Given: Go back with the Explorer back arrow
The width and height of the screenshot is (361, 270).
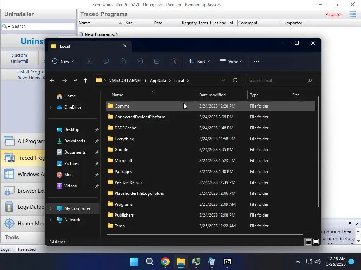Looking at the screenshot, I should pos(52,81).
